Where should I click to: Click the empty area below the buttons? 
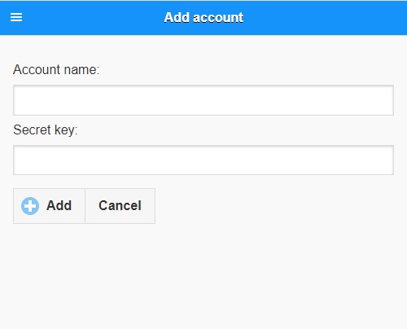pyautogui.click(x=203, y=275)
